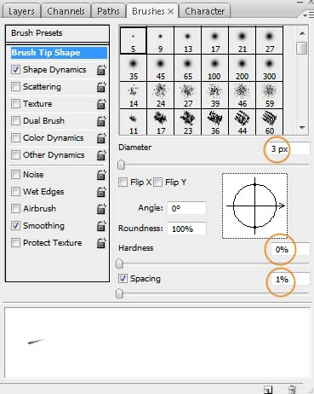Toggle the lock icon beside Texture
Image resolution: width=314 pixels, height=394 pixels.
101,104
